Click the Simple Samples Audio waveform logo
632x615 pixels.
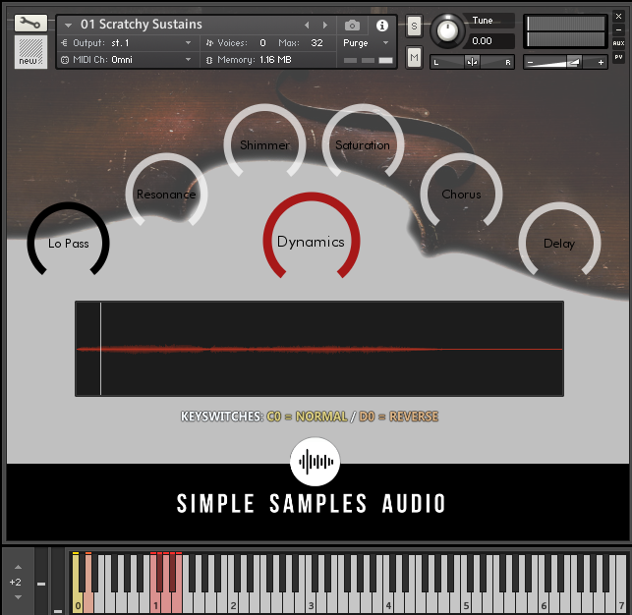pos(315,461)
